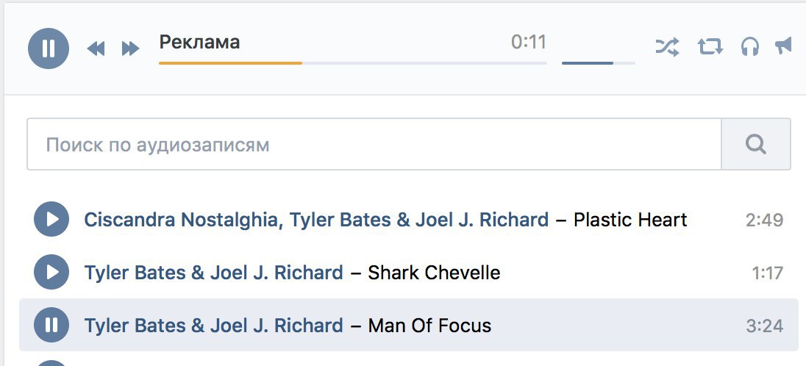Click the Реклама now-playing title
Image resolution: width=806 pixels, height=366 pixels.
coord(199,42)
